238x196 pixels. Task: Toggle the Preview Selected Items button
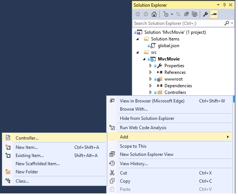[214, 14]
